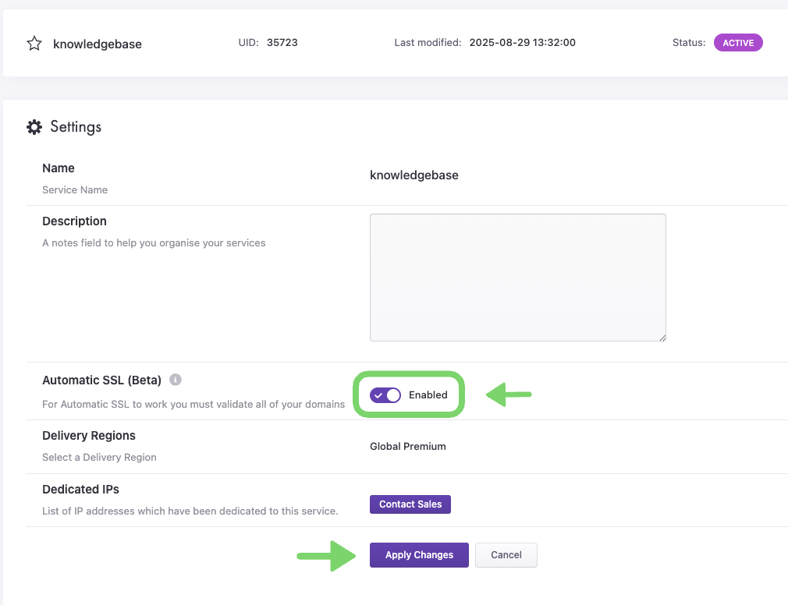Click the Last modified timestamp
This screenshot has height=605, width=788.
click(x=522, y=43)
